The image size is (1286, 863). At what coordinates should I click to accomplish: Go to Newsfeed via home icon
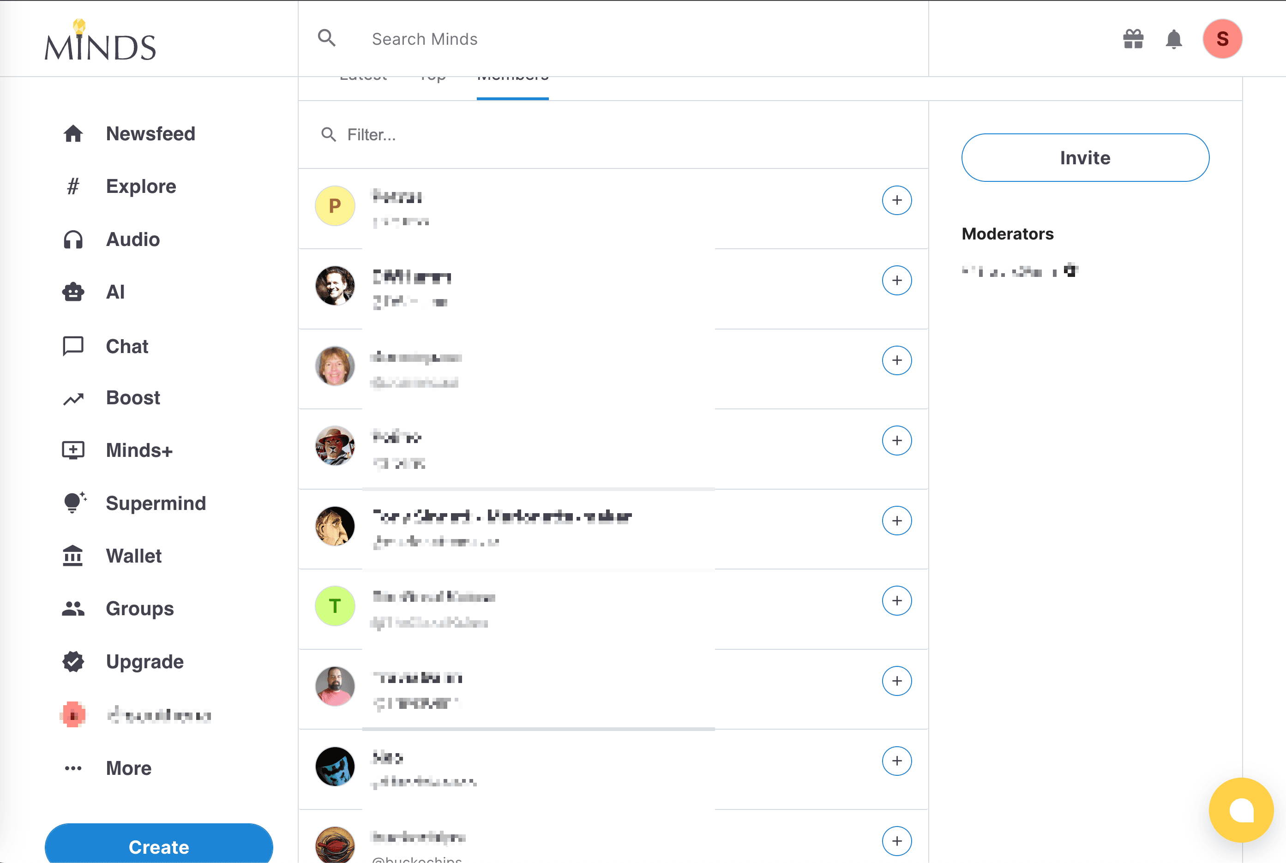[x=73, y=134]
